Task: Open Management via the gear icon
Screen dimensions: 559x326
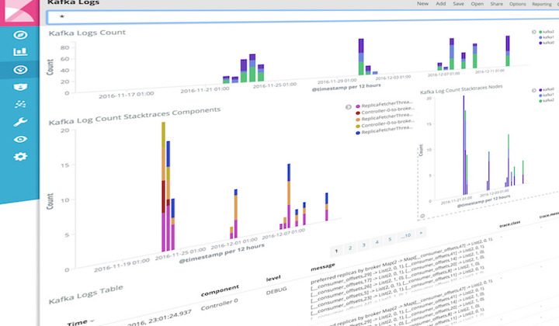Action: click(x=20, y=157)
